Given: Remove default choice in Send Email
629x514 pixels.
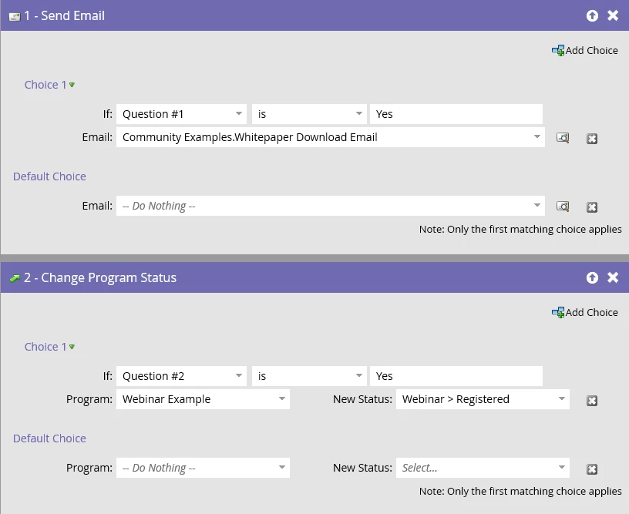Looking at the screenshot, I should (592, 207).
